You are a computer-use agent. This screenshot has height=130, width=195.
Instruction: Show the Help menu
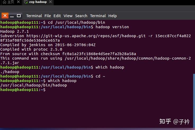[x=112, y=16]
